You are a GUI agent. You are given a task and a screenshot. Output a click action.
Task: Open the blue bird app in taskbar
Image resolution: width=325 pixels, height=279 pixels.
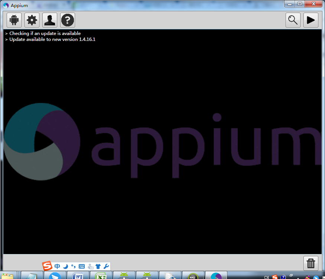tap(55, 276)
